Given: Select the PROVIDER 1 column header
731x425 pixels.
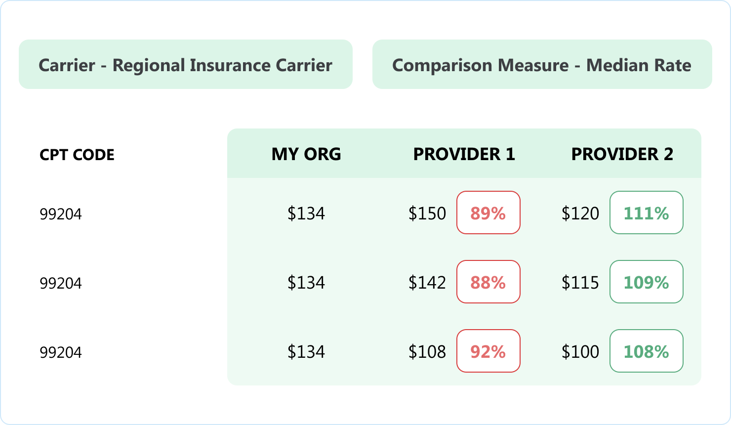Looking at the screenshot, I should (x=464, y=154).
